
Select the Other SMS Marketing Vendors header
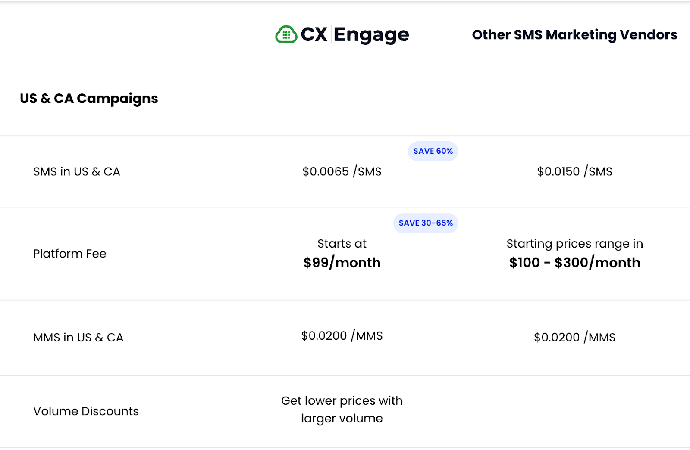click(x=574, y=34)
